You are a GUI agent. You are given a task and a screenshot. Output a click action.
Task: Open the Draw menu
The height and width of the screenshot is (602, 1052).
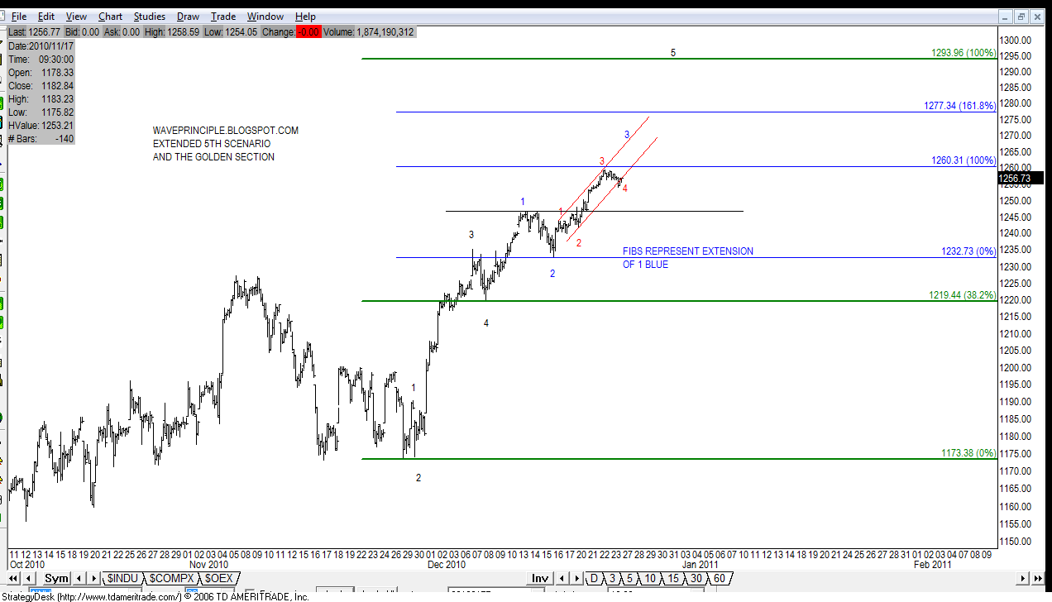(x=188, y=16)
